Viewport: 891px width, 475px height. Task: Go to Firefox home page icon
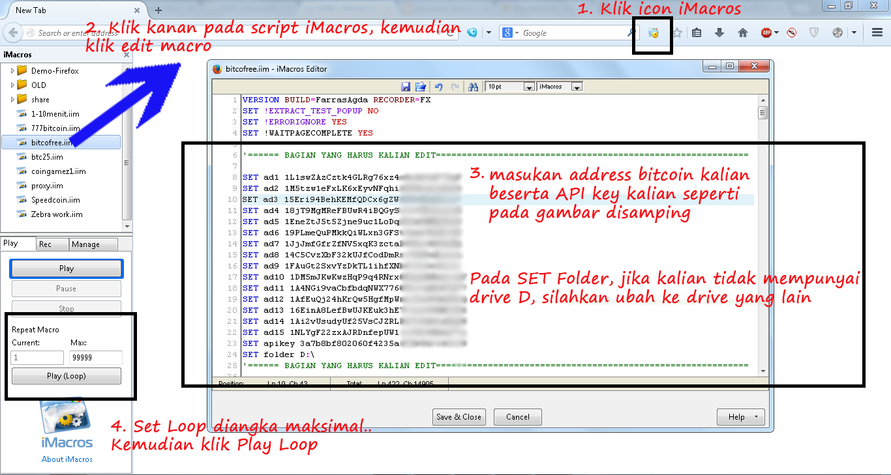743,32
